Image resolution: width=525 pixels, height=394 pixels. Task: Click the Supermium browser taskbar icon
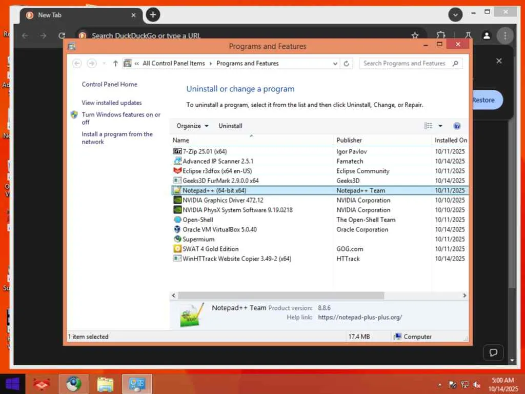[74, 384]
